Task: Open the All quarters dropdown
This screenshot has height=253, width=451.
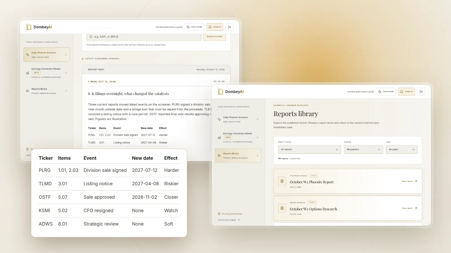Action: (364, 150)
